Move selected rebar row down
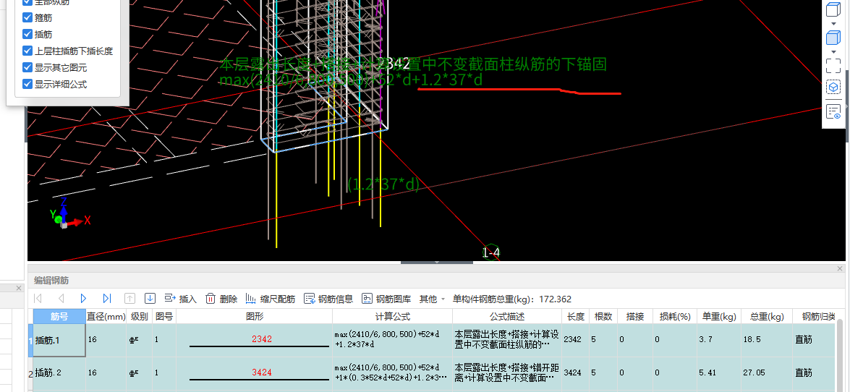850x392 pixels. click(x=150, y=298)
